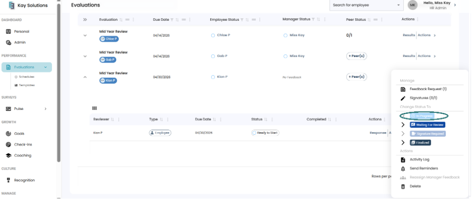The image size is (473, 202).
Task: Sort the Completed column
Action: (329, 119)
